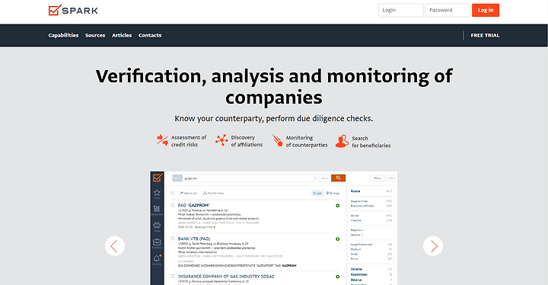Click the orange magnifier search button in preview
548x285 pixels.
338,178
